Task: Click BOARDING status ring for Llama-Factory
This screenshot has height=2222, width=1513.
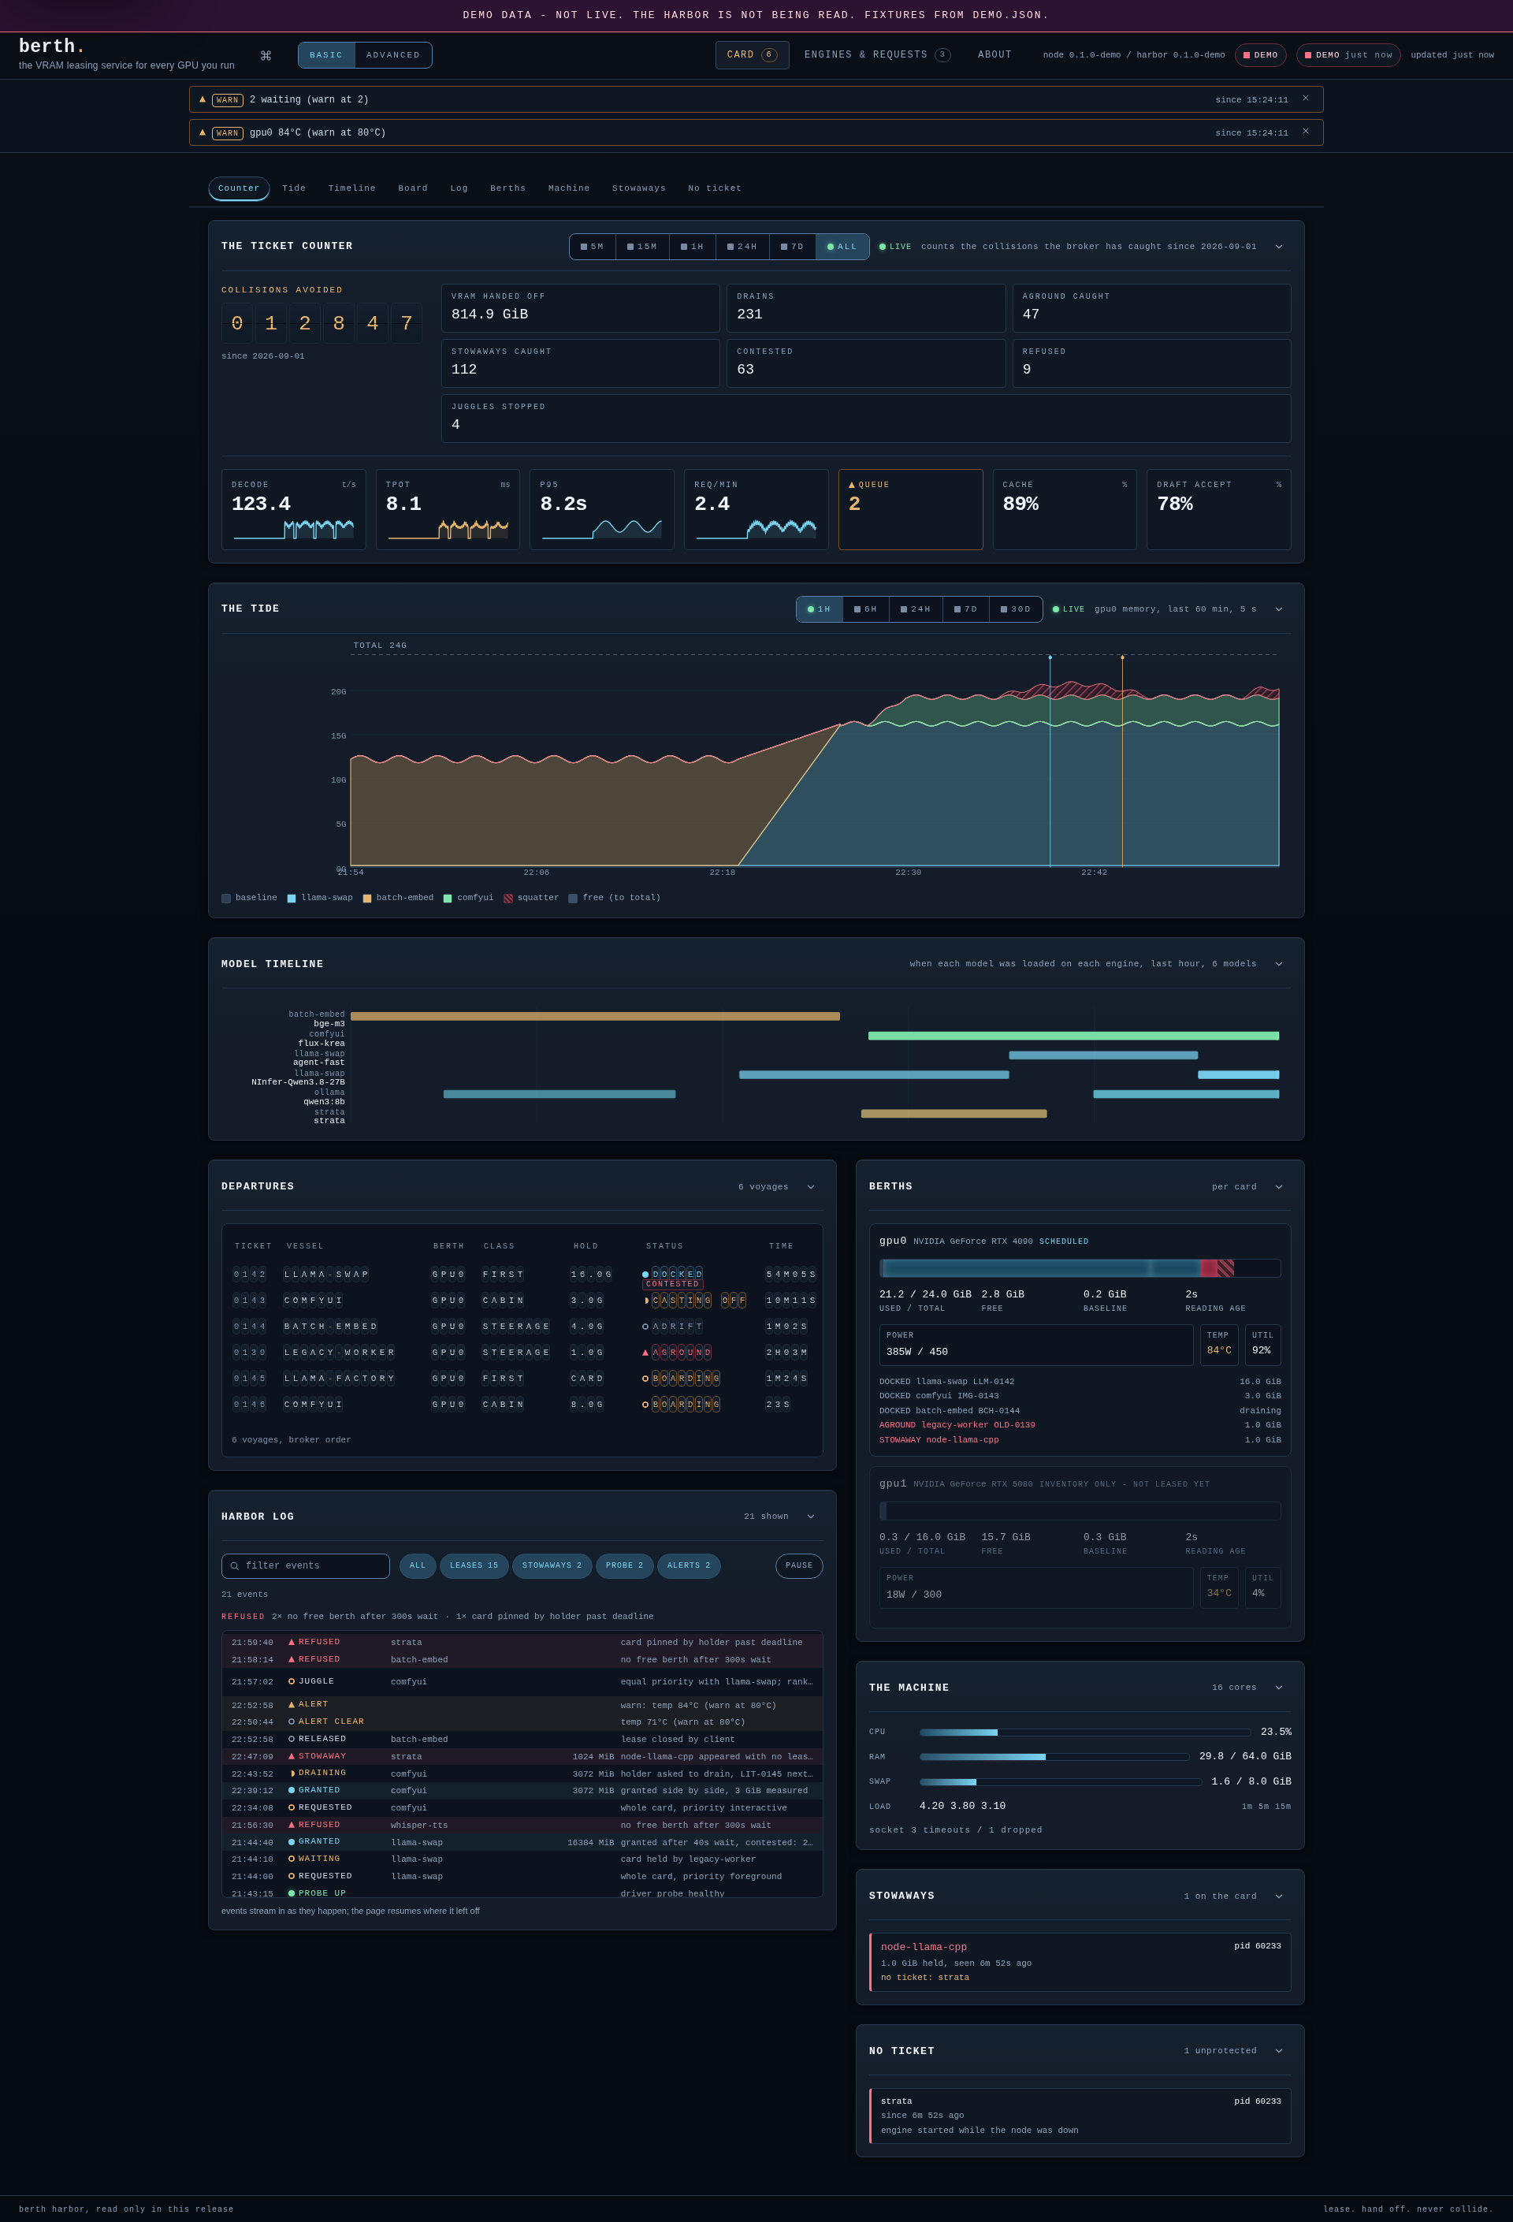Action: tap(645, 1379)
